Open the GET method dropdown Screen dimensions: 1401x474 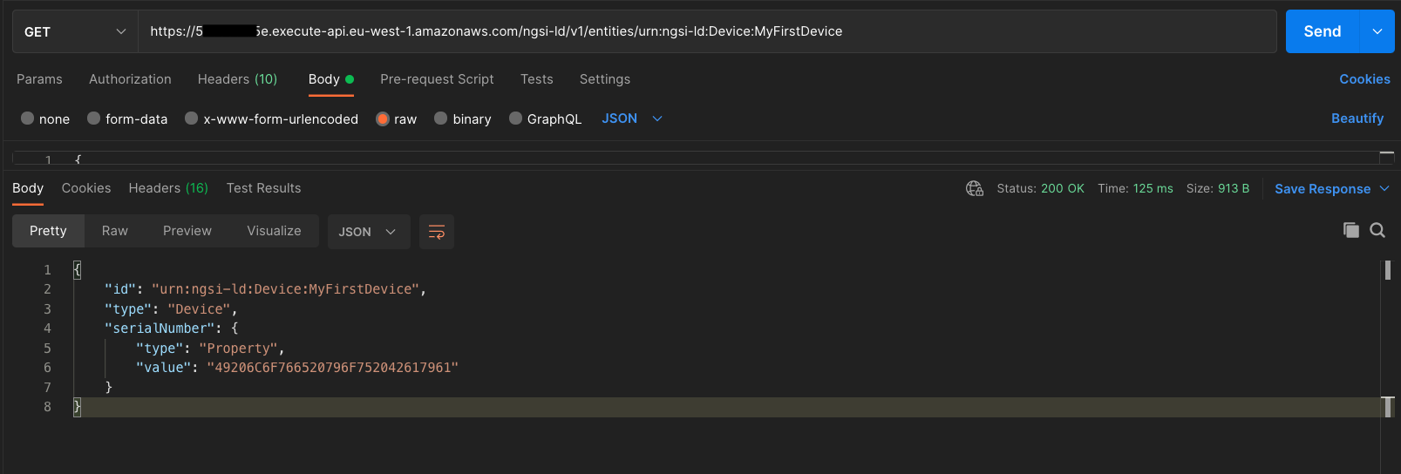(75, 31)
